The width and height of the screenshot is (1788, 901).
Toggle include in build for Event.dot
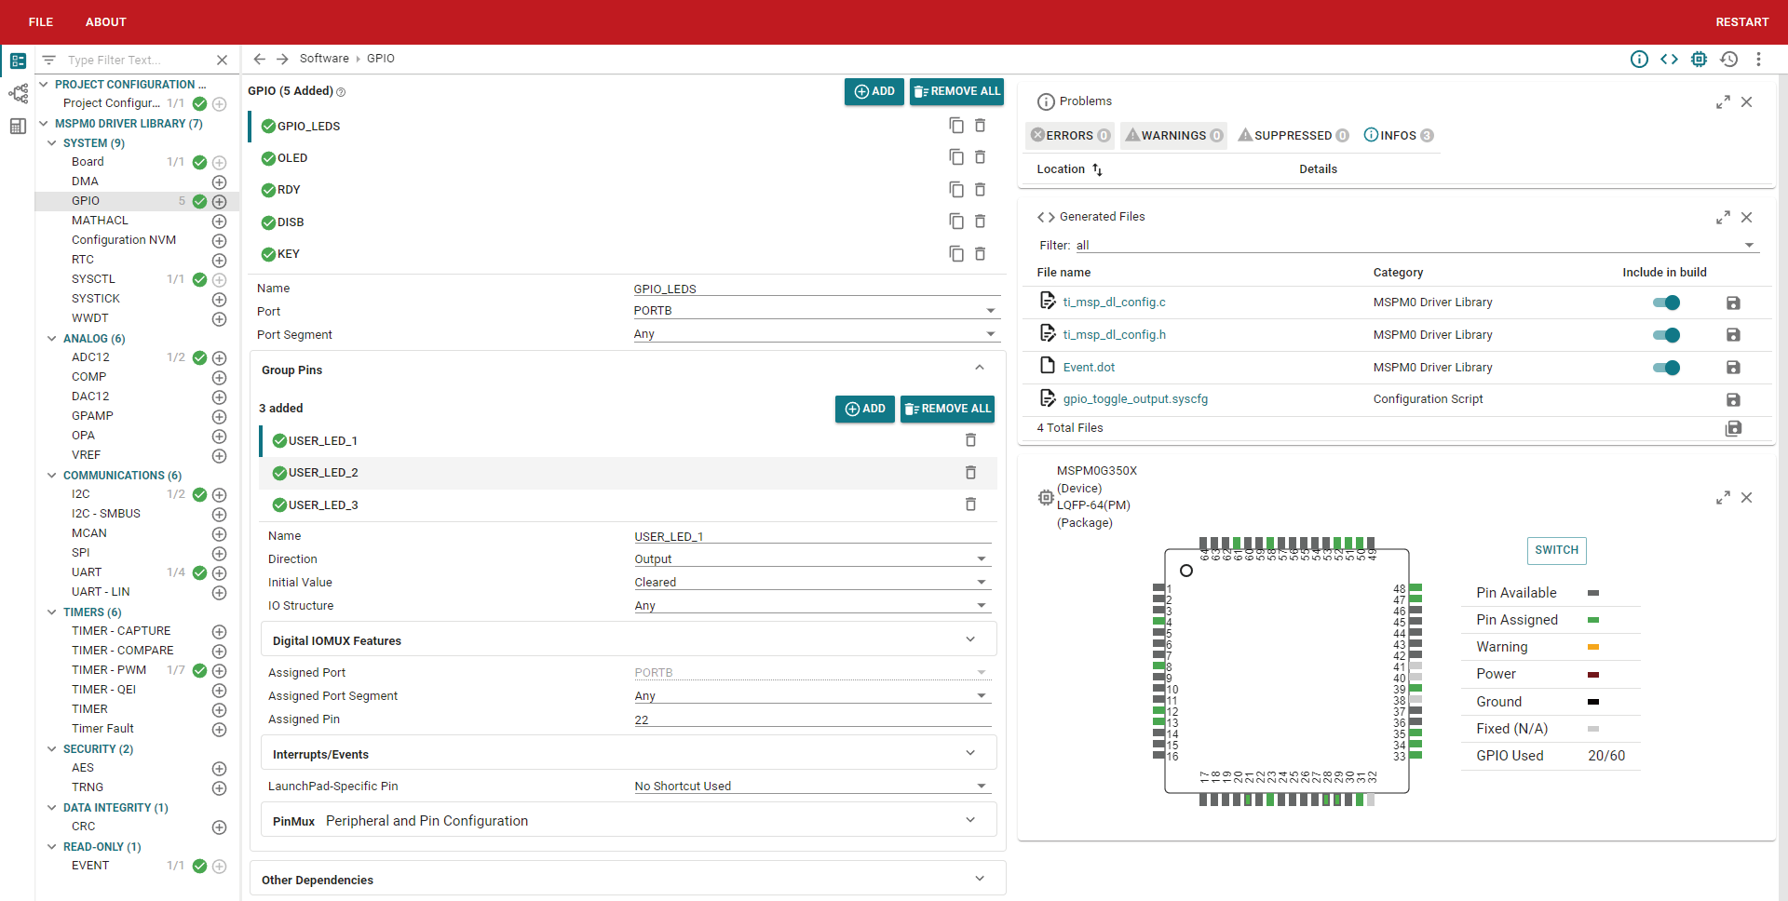click(x=1666, y=368)
